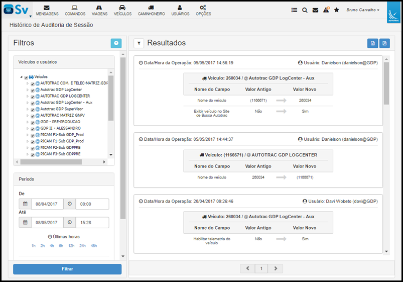Open the Até date calendar icon

[x=25, y=223]
